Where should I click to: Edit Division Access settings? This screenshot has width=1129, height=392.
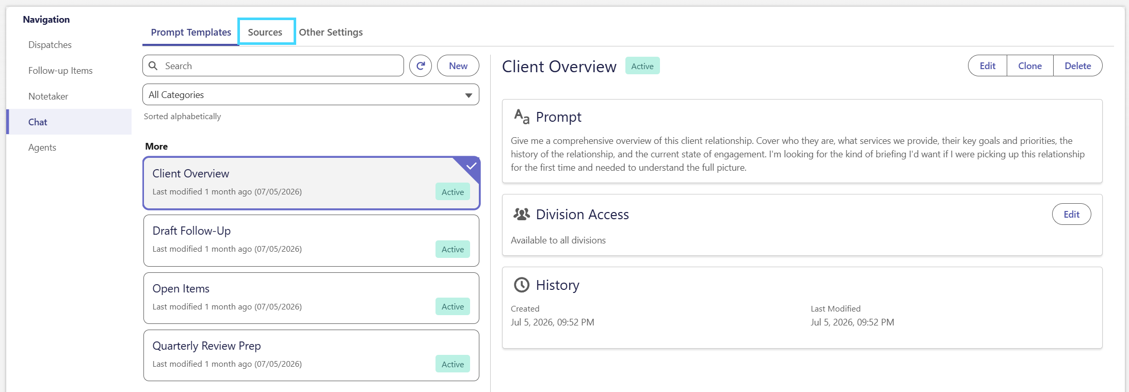(1072, 215)
